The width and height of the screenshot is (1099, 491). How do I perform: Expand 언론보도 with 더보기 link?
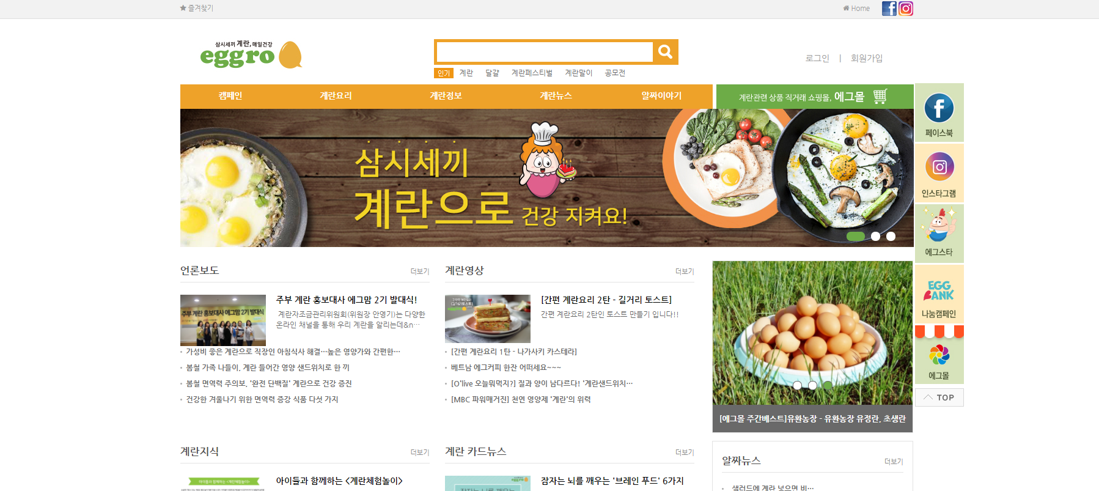(x=419, y=271)
